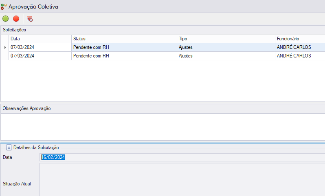Select first row's 07/03/2024 date cell
This screenshot has height=196, width=325.
[x=40, y=47]
